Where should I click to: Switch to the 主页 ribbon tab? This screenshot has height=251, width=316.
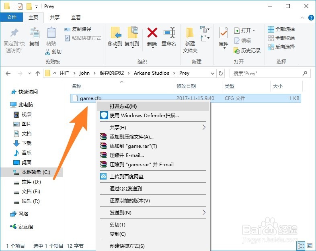(33, 18)
